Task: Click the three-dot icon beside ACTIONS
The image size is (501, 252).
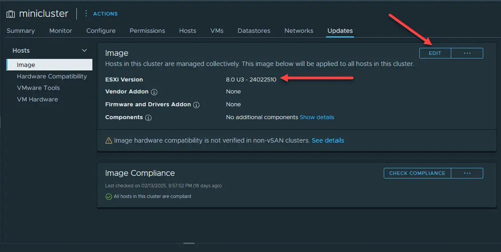Action: tap(86, 13)
